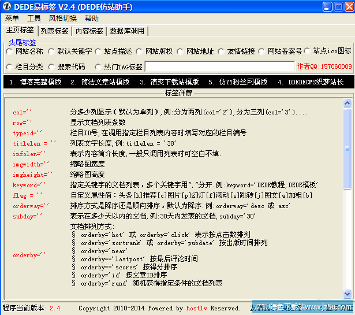This screenshot has height=315, width=355.
Task: Click the orderway='' tag text
Action: (x=31, y=206)
